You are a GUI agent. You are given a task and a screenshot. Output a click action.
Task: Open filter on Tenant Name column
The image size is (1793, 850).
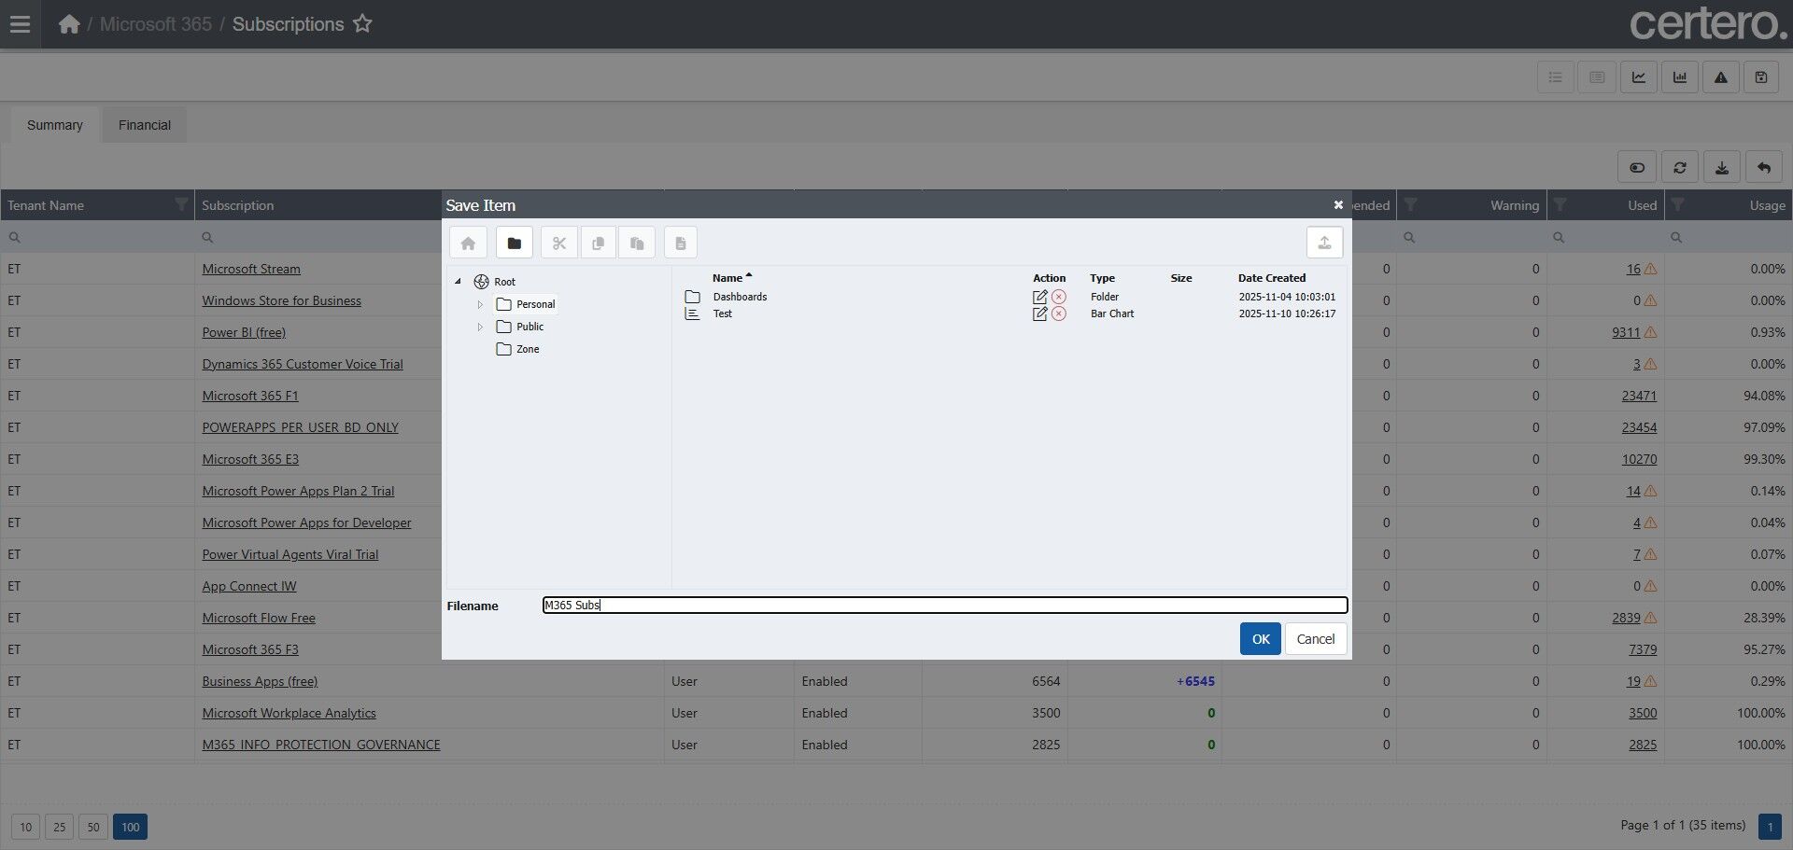tap(181, 204)
